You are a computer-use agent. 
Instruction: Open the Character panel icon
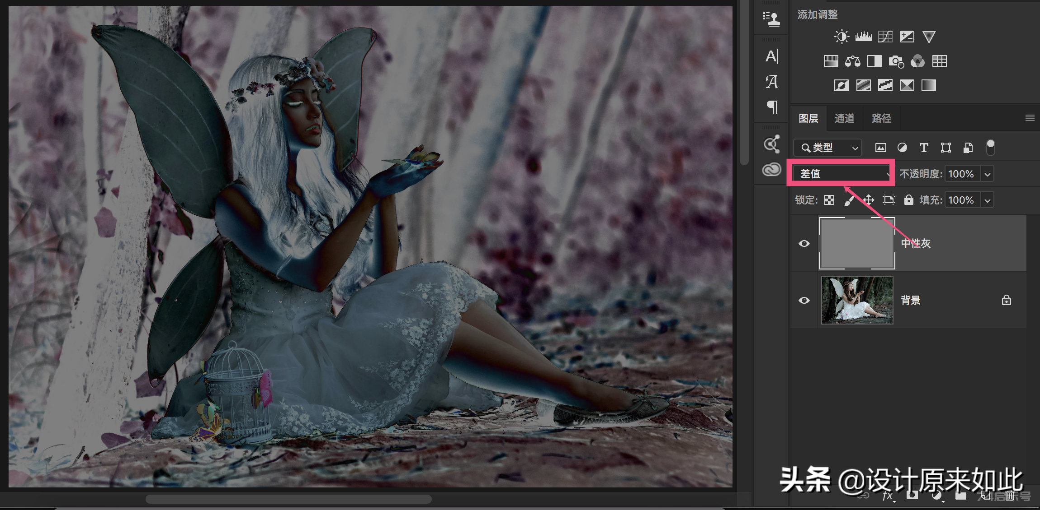click(772, 56)
